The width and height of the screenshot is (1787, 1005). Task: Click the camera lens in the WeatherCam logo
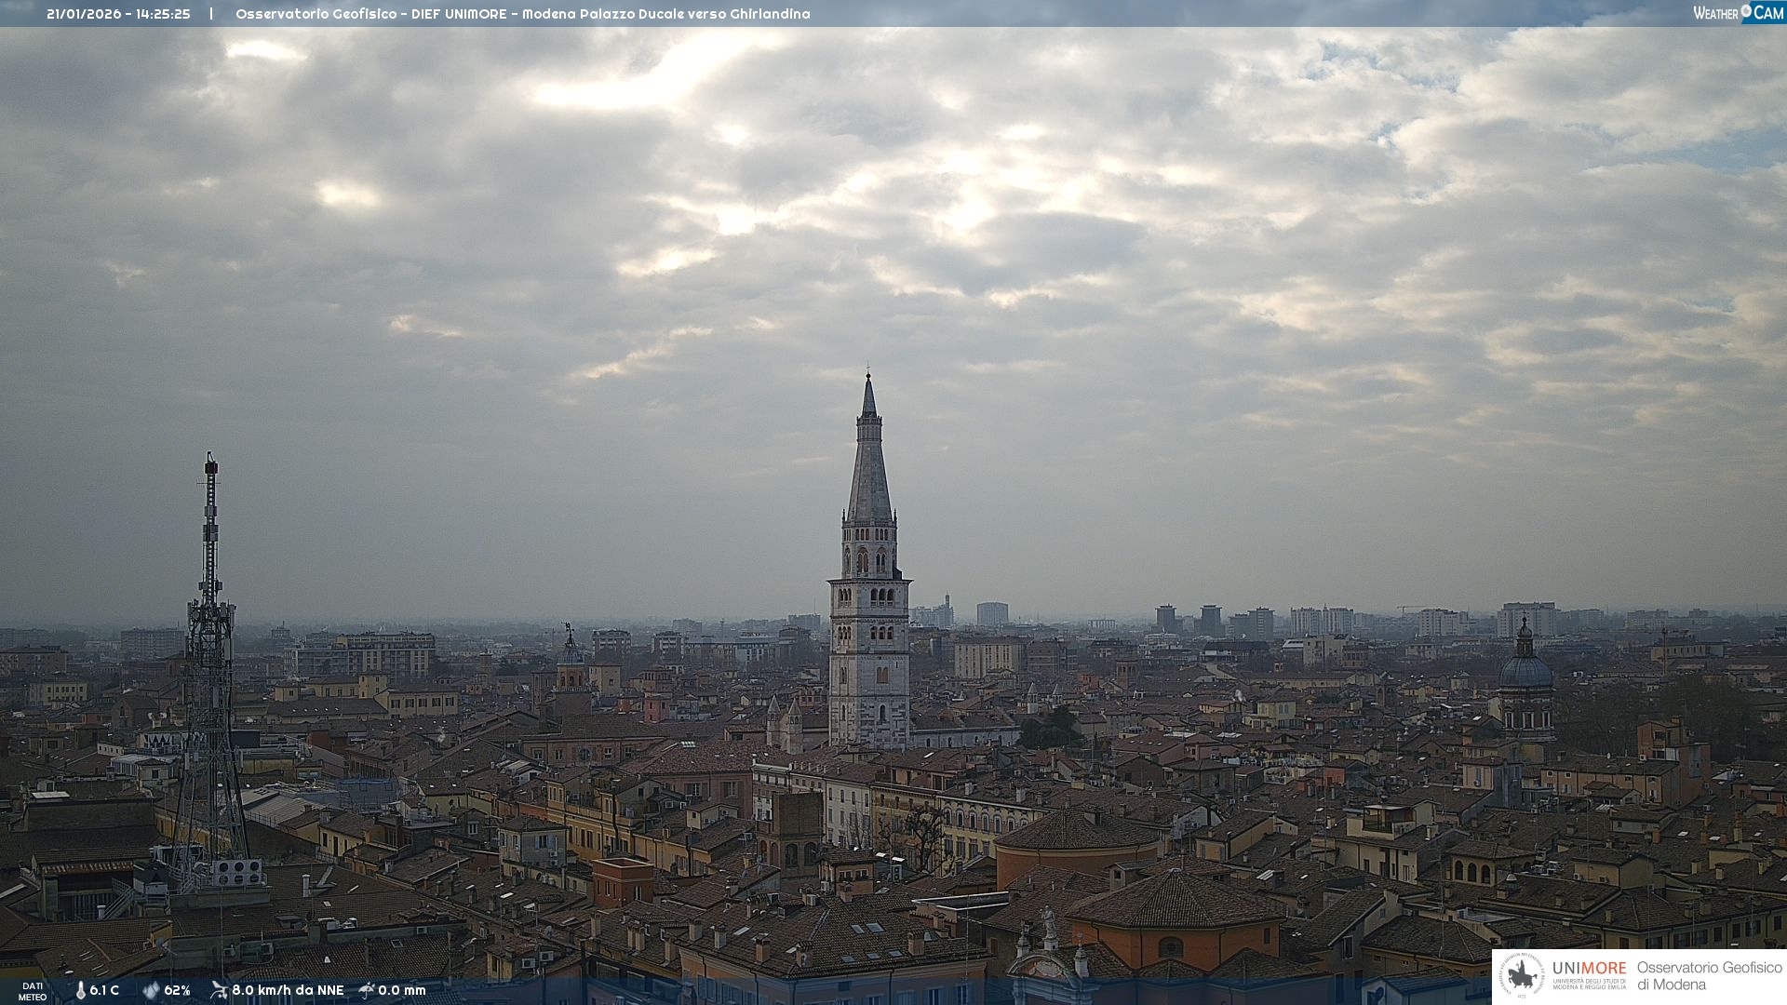[x=1746, y=11]
